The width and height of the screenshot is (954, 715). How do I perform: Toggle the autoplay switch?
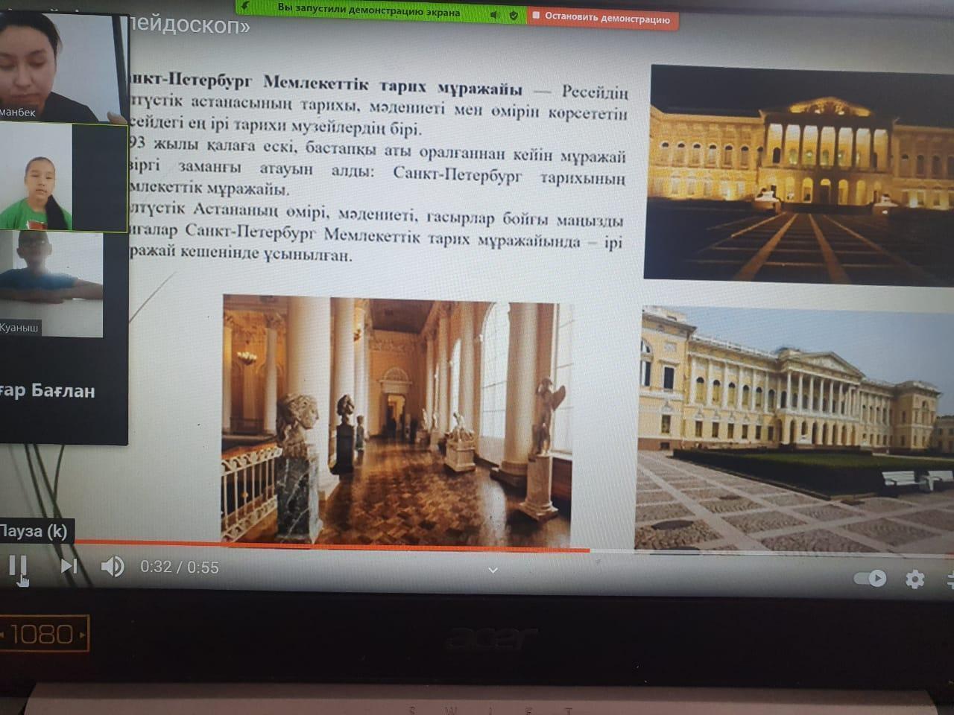click(x=870, y=578)
